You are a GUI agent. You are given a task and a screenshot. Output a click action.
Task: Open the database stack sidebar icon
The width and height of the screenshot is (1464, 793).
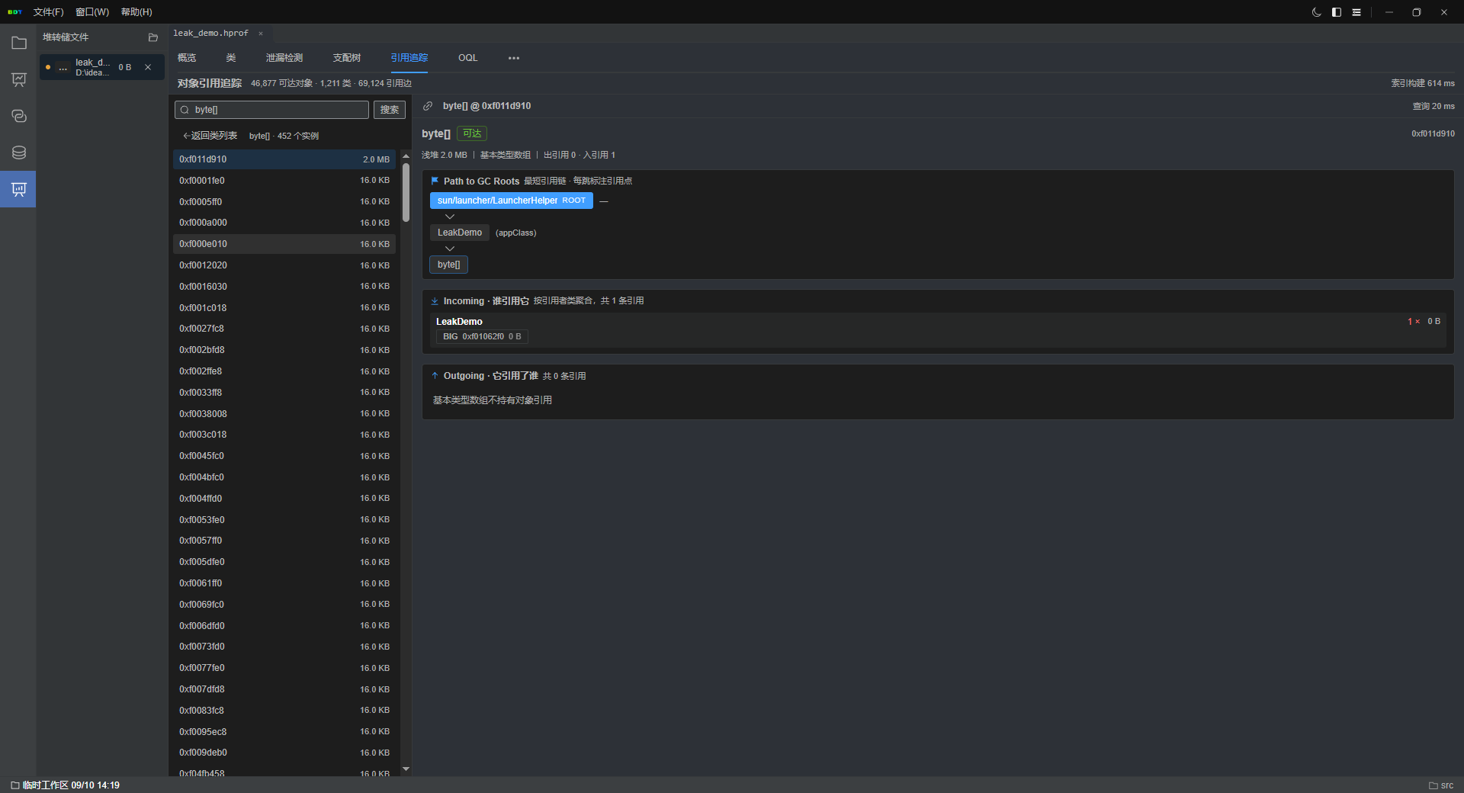point(19,152)
